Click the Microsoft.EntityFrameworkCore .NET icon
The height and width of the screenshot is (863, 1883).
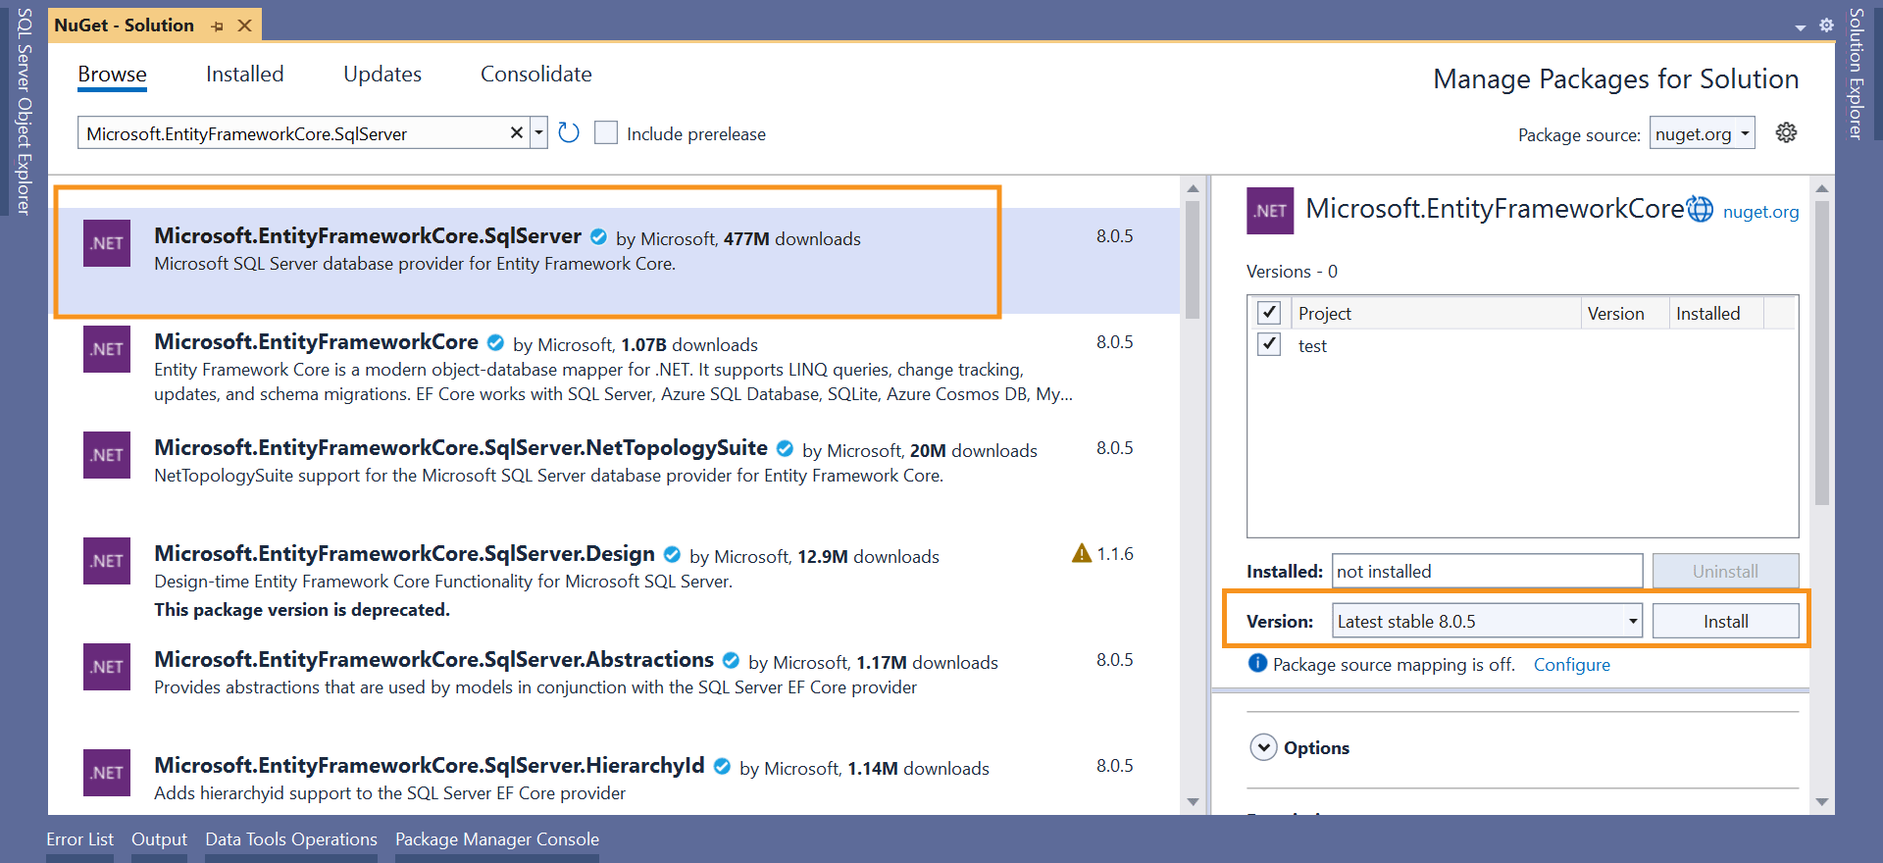tap(107, 349)
